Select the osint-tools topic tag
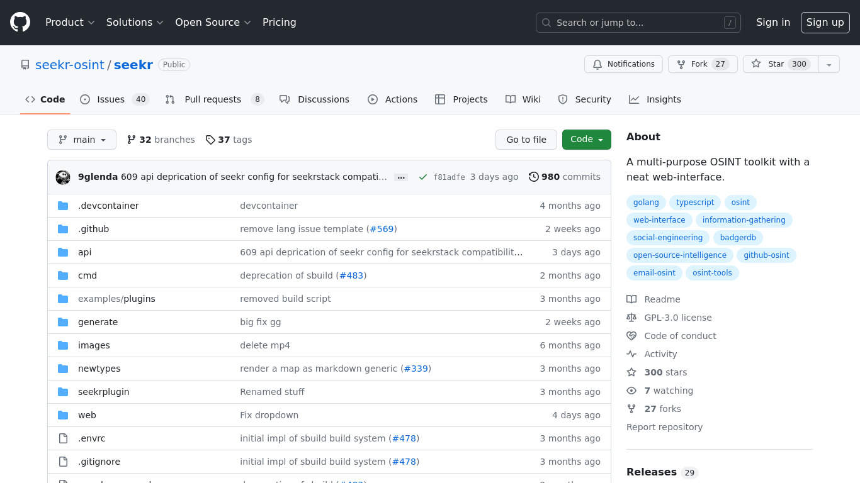This screenshot has height=483, width=860. (x=713, y=273)
